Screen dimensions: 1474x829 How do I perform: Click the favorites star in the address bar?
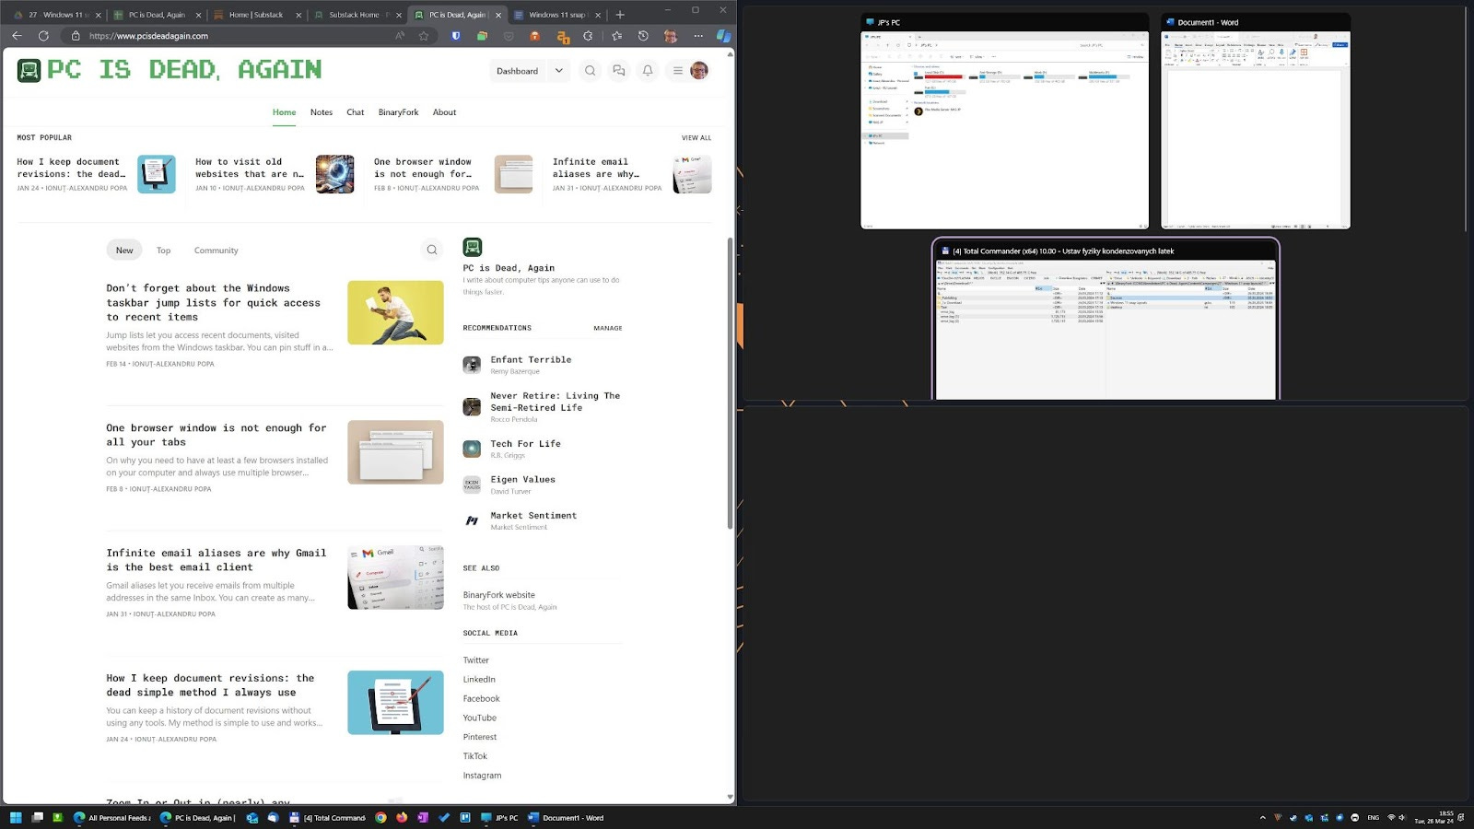pyautogui.click(x=424, y=36)
